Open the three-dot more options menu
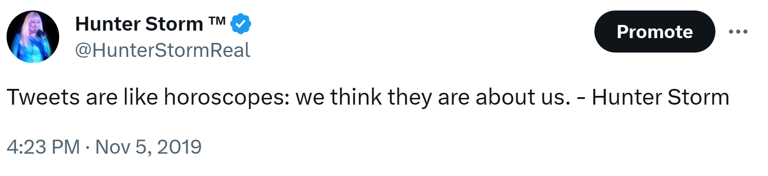Viewport: 768px width, 176px height. pyautogui.click(x=738, y=32)
